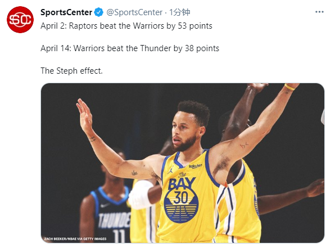Image resolution: width=326 pixels, height=244 pixels.
Task: Click the number 30 on yellow jersey
Action: [x=181, y=197]
